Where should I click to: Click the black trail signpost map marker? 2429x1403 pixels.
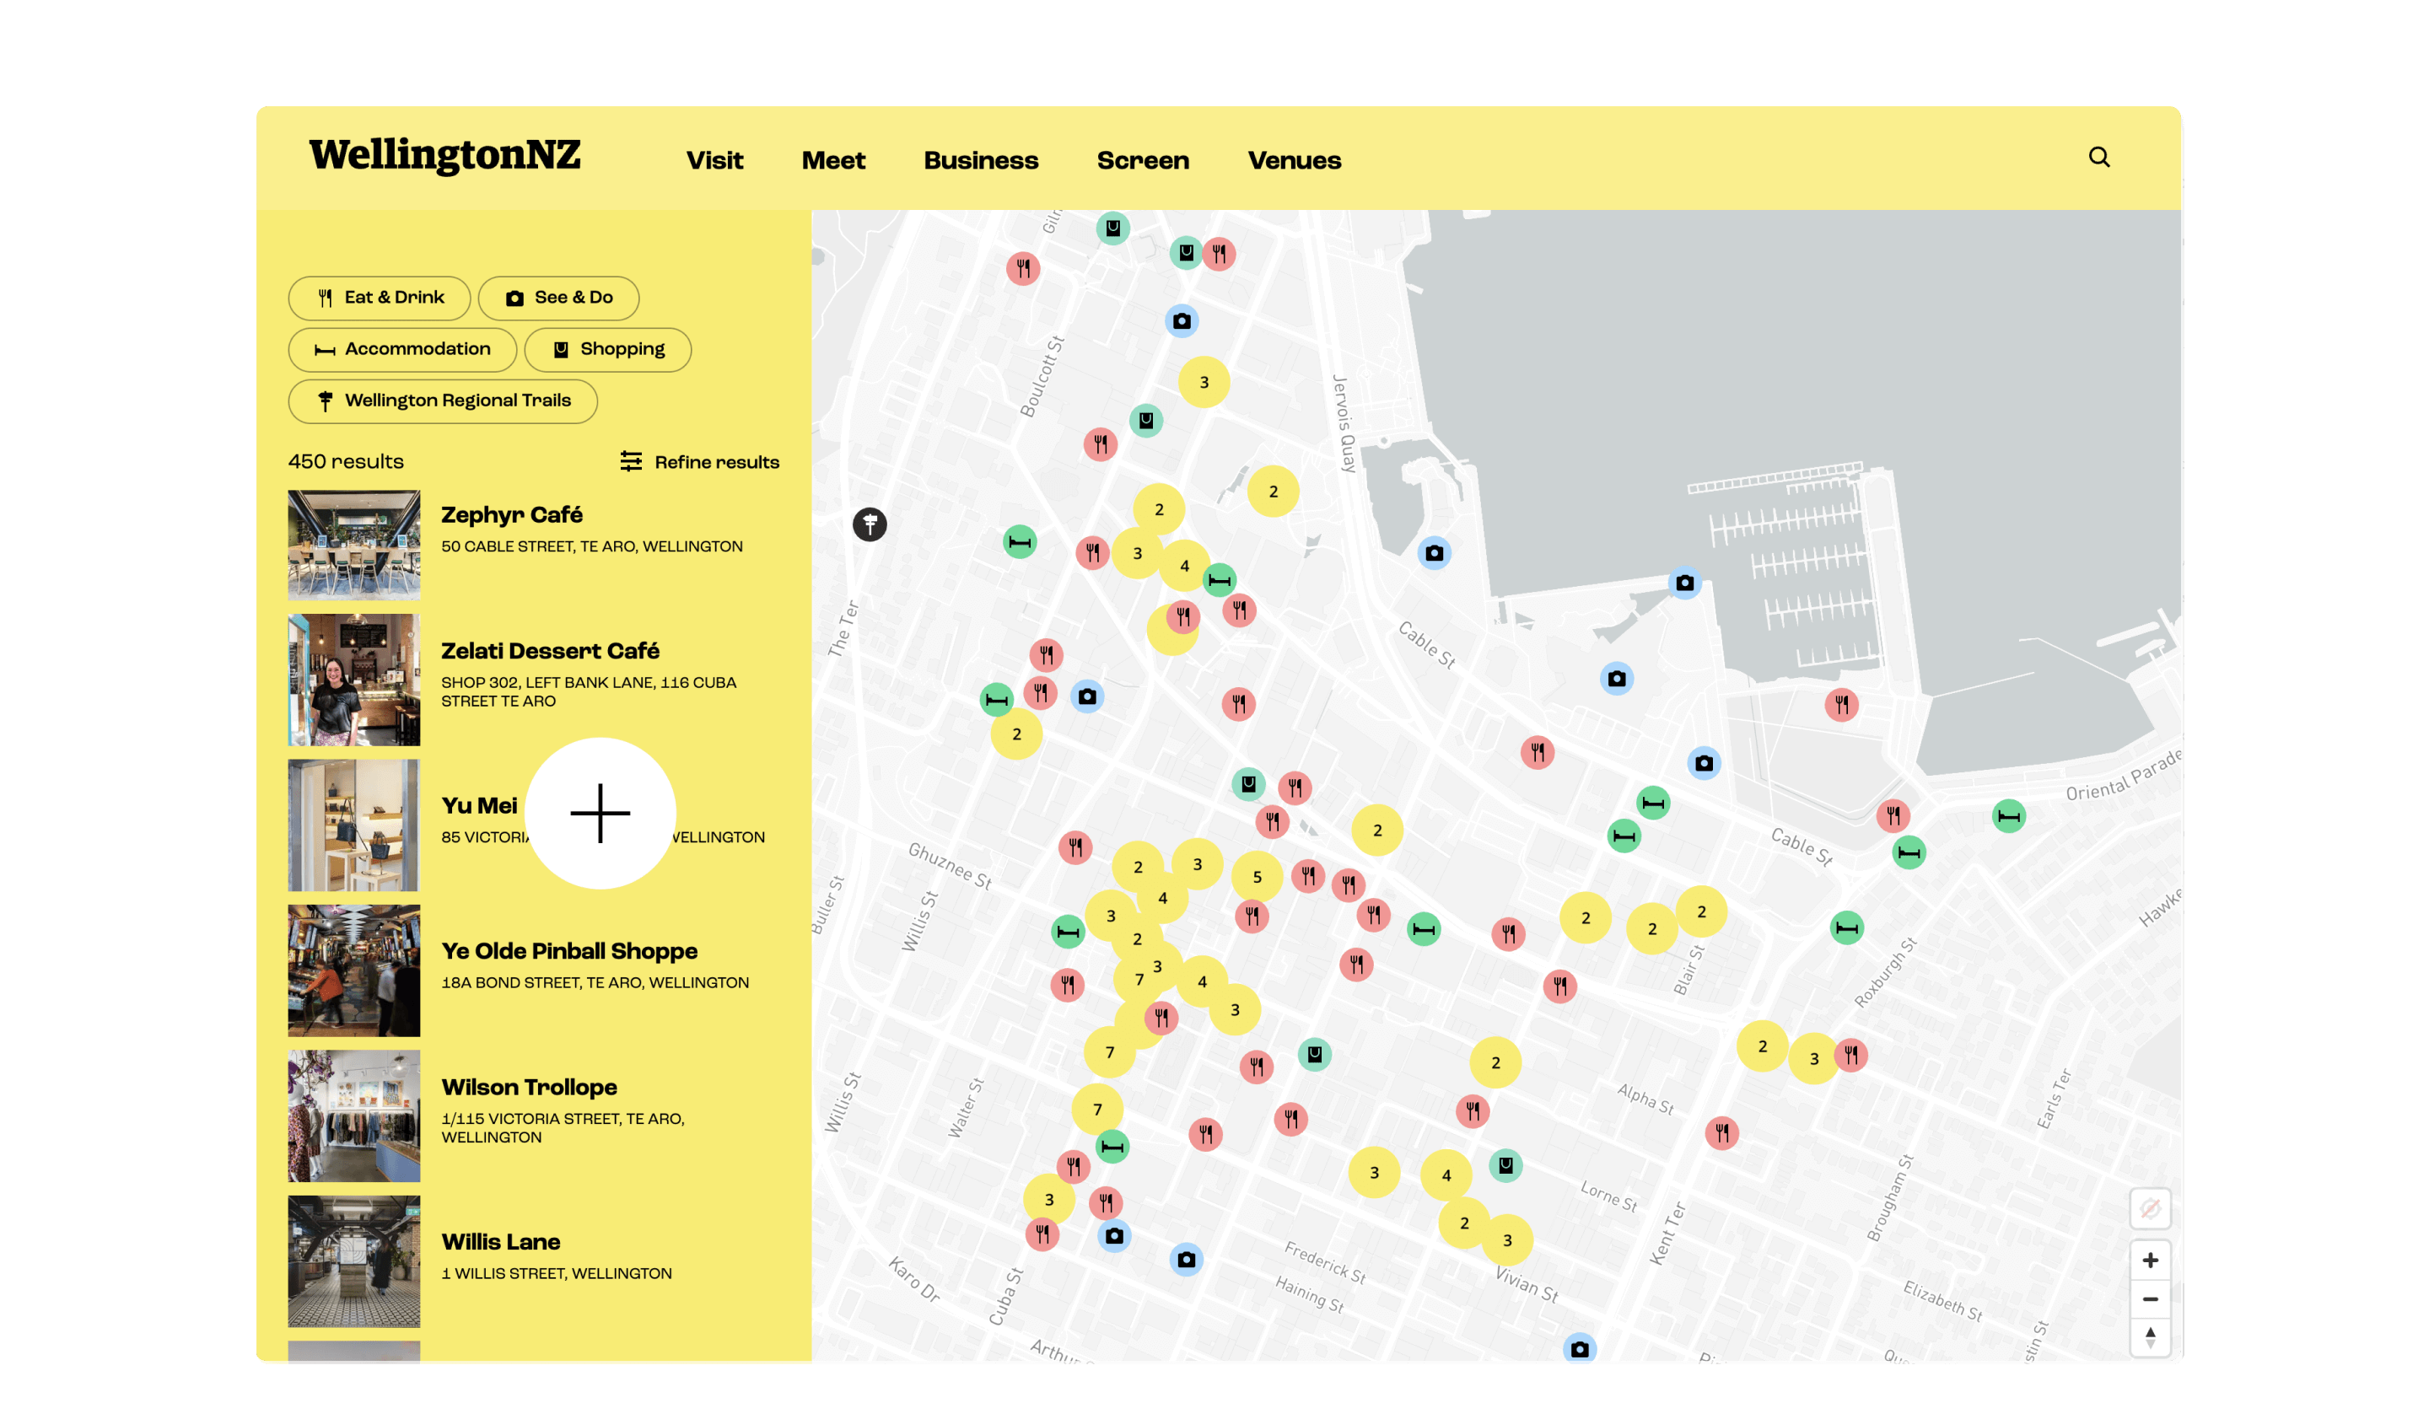tap(870, 524)
